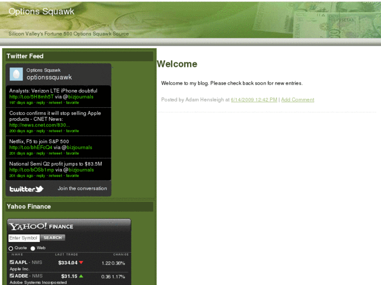Open the http://t.co/bOSb1mp link
The width and height of the screenshot is (381, 285).
31,170
